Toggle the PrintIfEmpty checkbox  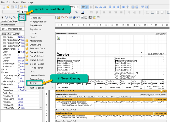pyautogui.click(x=18, y=108)
